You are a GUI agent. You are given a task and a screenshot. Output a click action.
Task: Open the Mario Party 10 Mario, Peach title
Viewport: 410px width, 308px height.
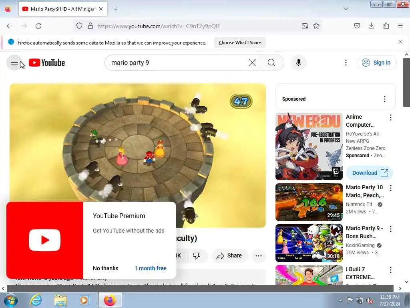click(x=365, y=191)
